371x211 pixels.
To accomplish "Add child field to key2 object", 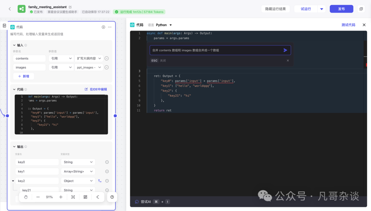I will [x=100, y=181].
